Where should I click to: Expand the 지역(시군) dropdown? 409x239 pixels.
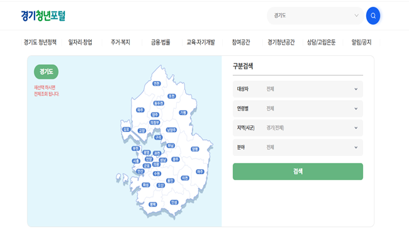(x=298, y=128)
